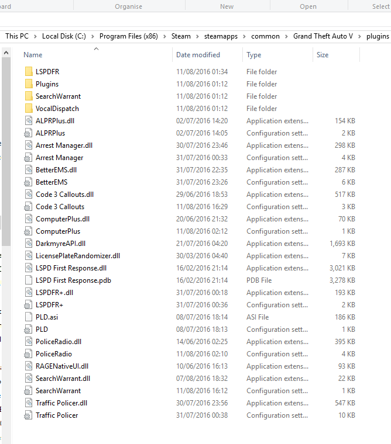Click the LSPD First Response.dll icon
Viewport: 391px width, 444px height.
[29, 268]
